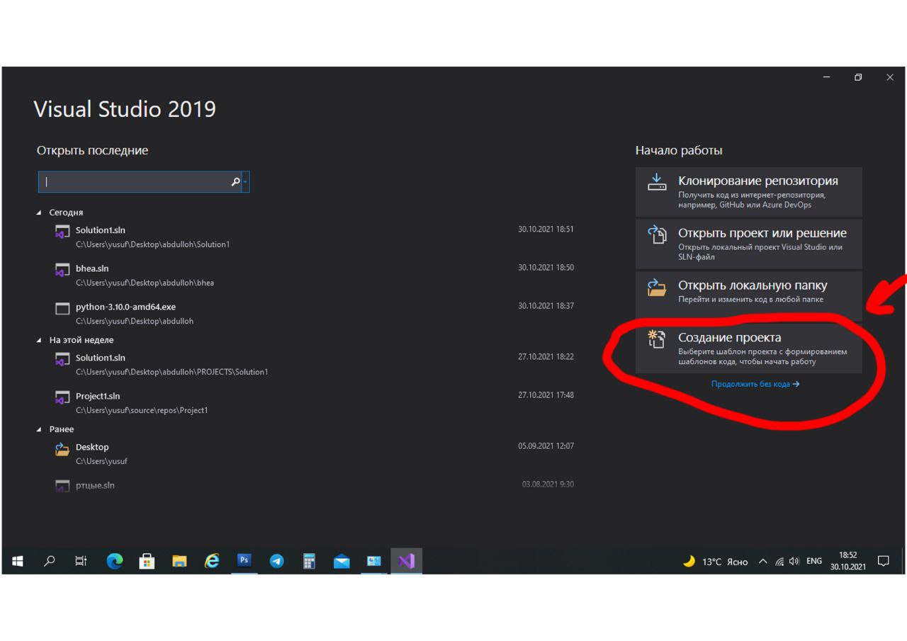Open Photoshop from the taskbar
This screenshot has height=641, width=907.
click(244, 560)
